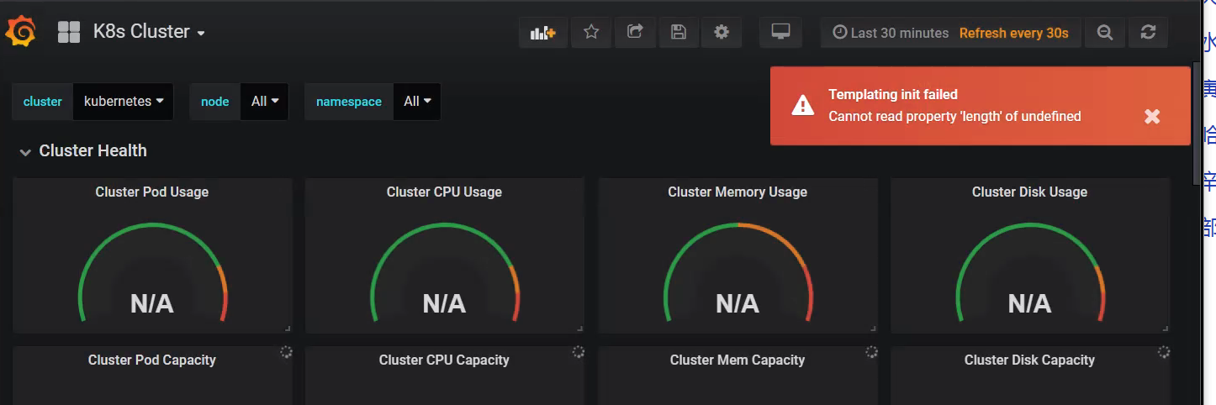The height and width of the screenshot is (405, 1216).
Task: Open the namespace All dropdown
Action: click(417, 102)
